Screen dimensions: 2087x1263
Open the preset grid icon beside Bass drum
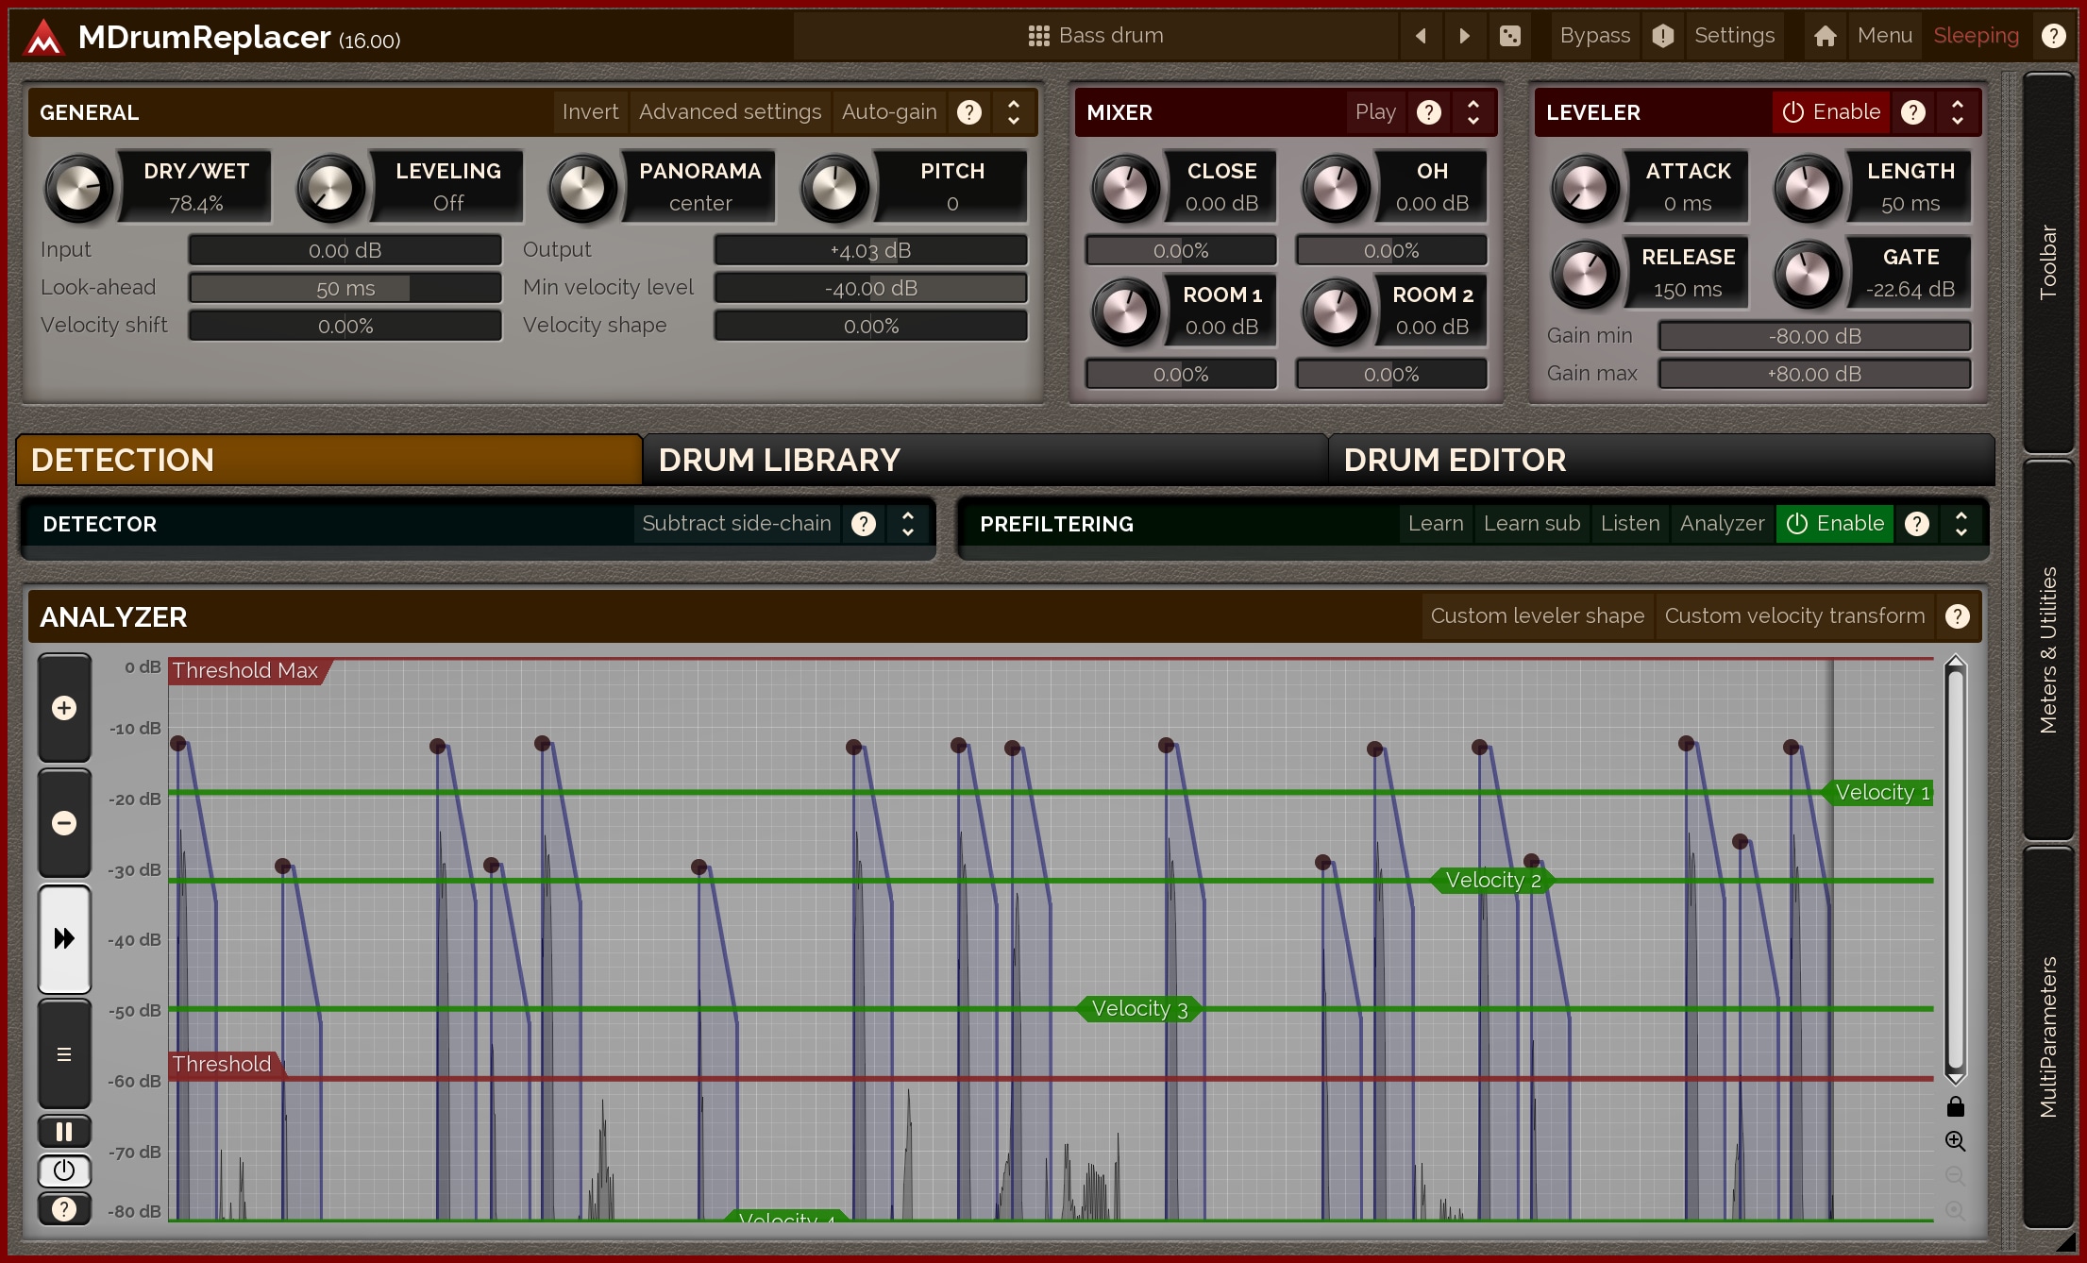coord(1038,36)
